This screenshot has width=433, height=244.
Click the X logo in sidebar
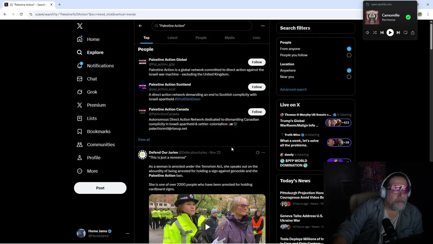coord(79,26)
